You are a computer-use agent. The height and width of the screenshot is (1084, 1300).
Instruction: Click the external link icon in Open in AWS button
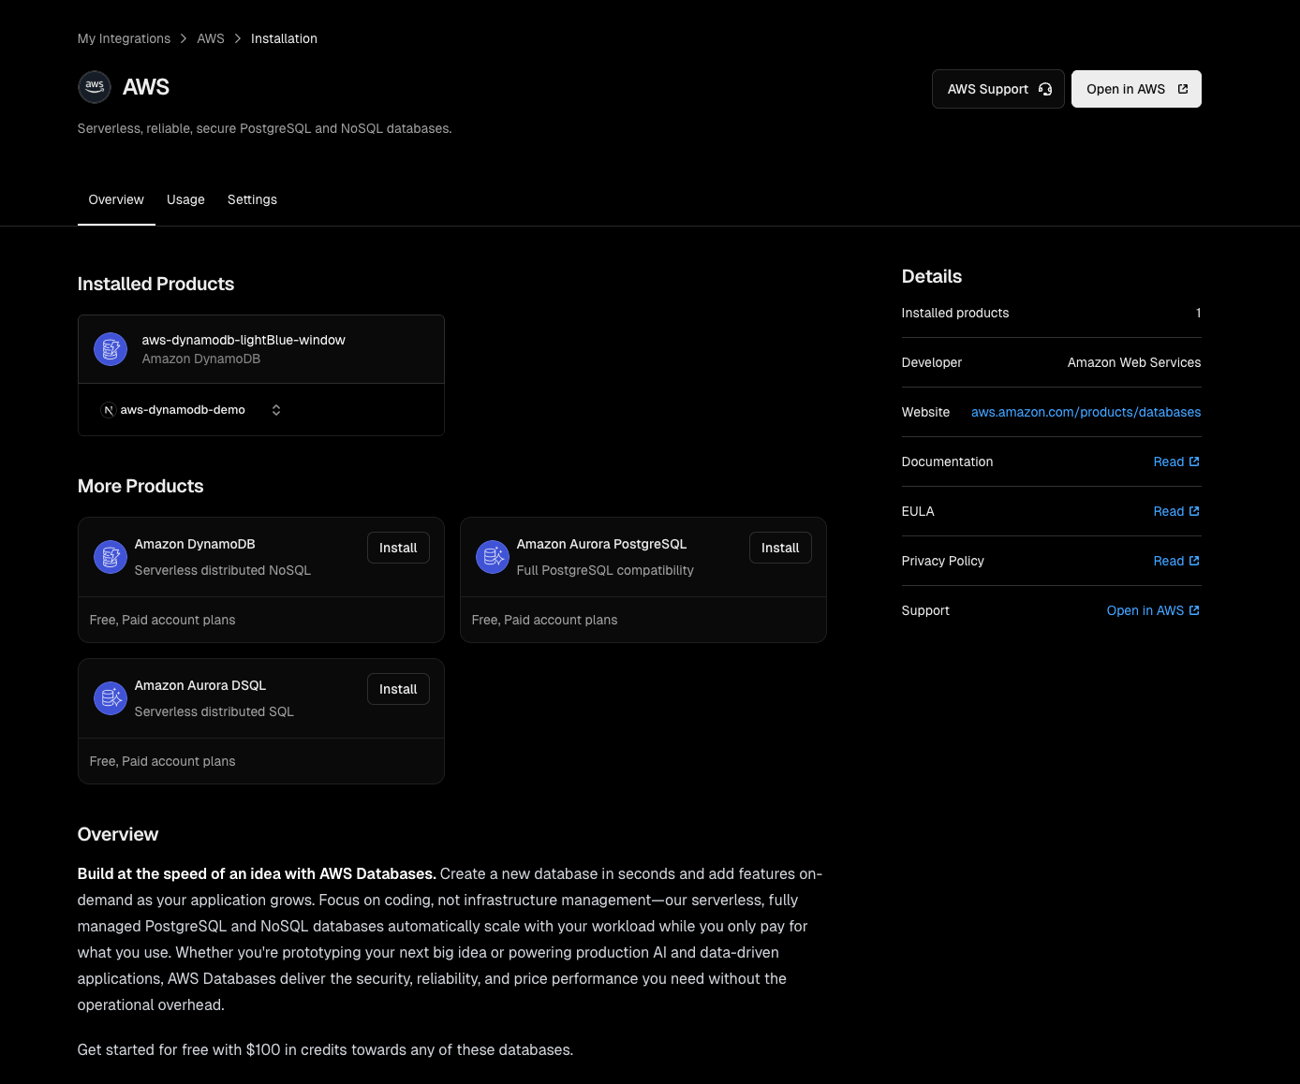1183,89
